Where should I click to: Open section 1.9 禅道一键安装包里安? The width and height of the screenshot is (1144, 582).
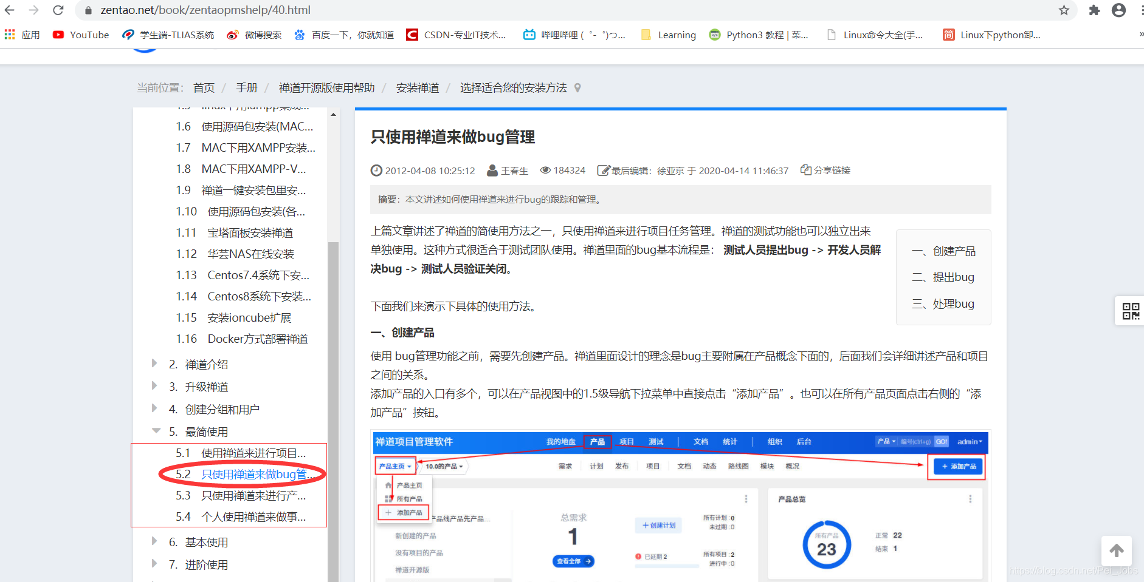(241, 191)
